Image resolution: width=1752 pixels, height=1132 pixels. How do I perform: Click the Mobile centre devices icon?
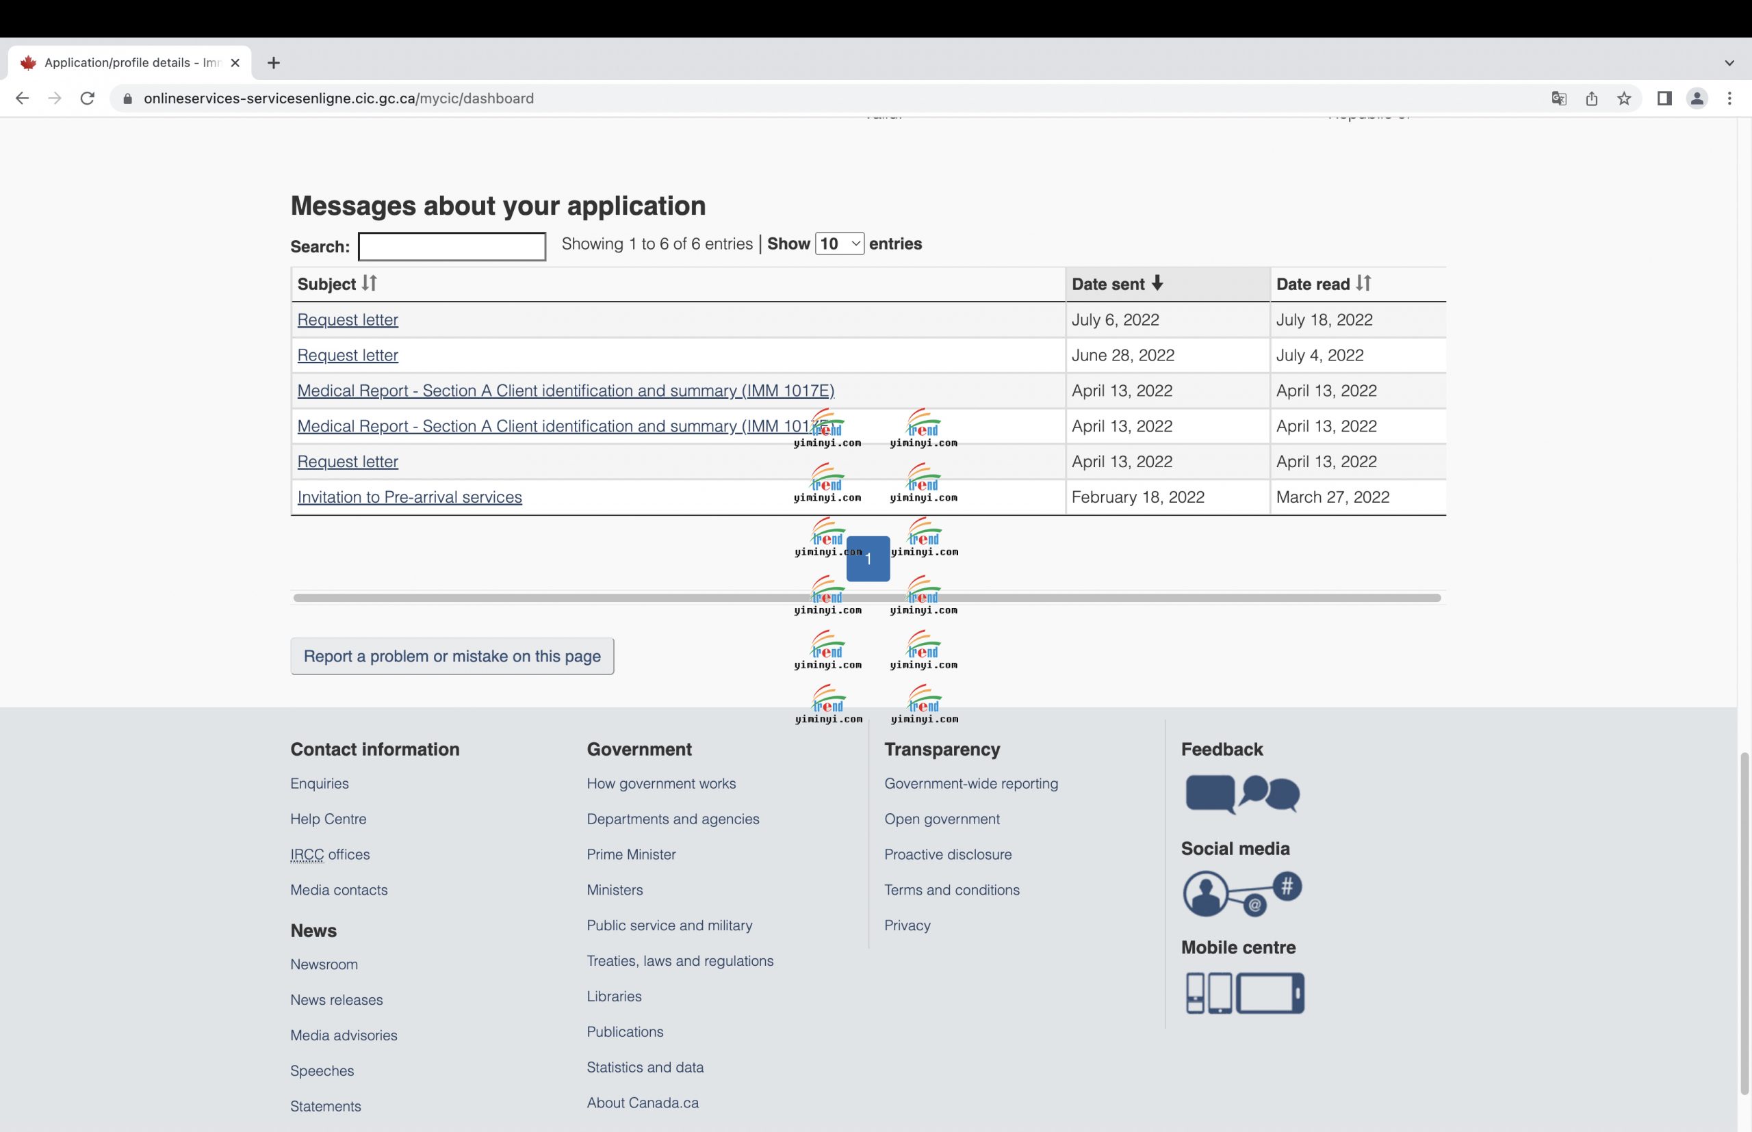[x=1244, y=993]
